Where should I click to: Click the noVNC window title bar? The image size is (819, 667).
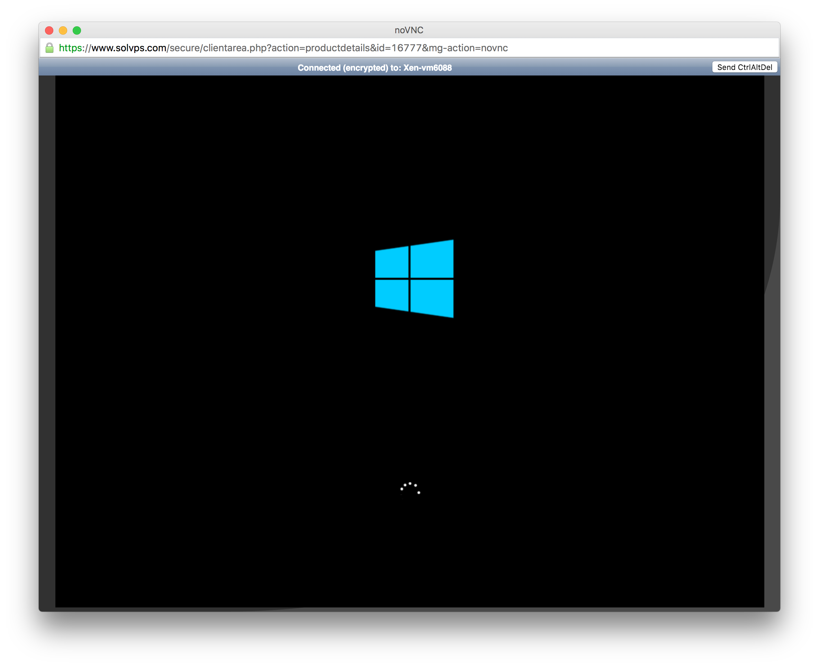click(x=408, y=30)
